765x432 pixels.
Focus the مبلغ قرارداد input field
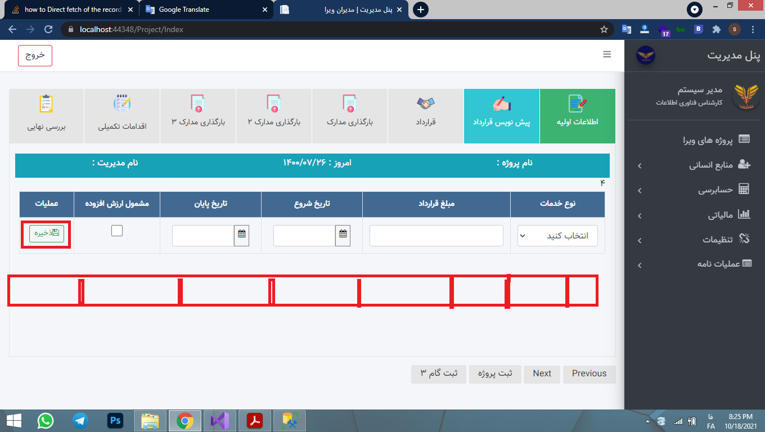(436, 236)
